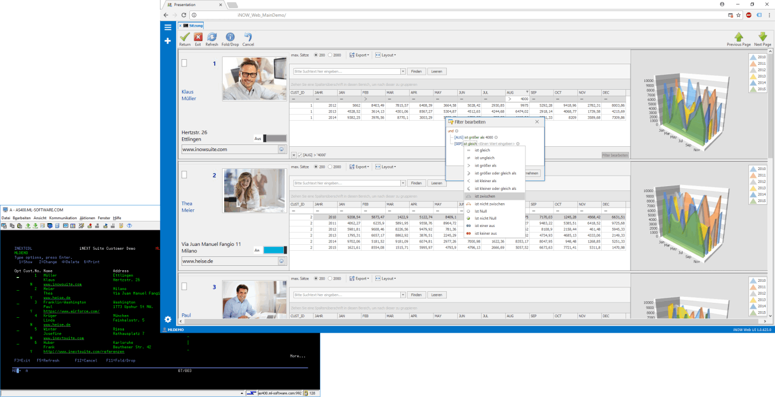Open Datei menu in AS400 window
This screenshot has width=775, height=397.
click(x=6, y=218)
